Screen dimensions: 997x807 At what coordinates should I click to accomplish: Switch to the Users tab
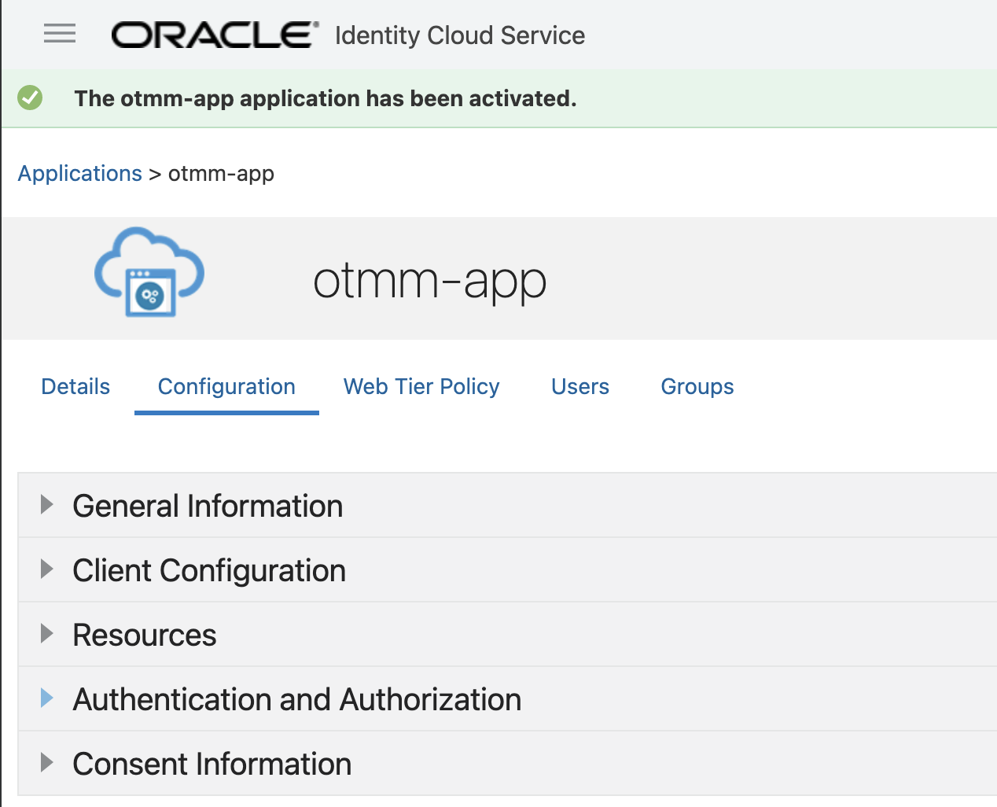click(580, 387)
